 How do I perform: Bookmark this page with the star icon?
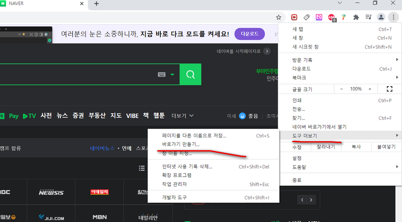pos(278,17)
